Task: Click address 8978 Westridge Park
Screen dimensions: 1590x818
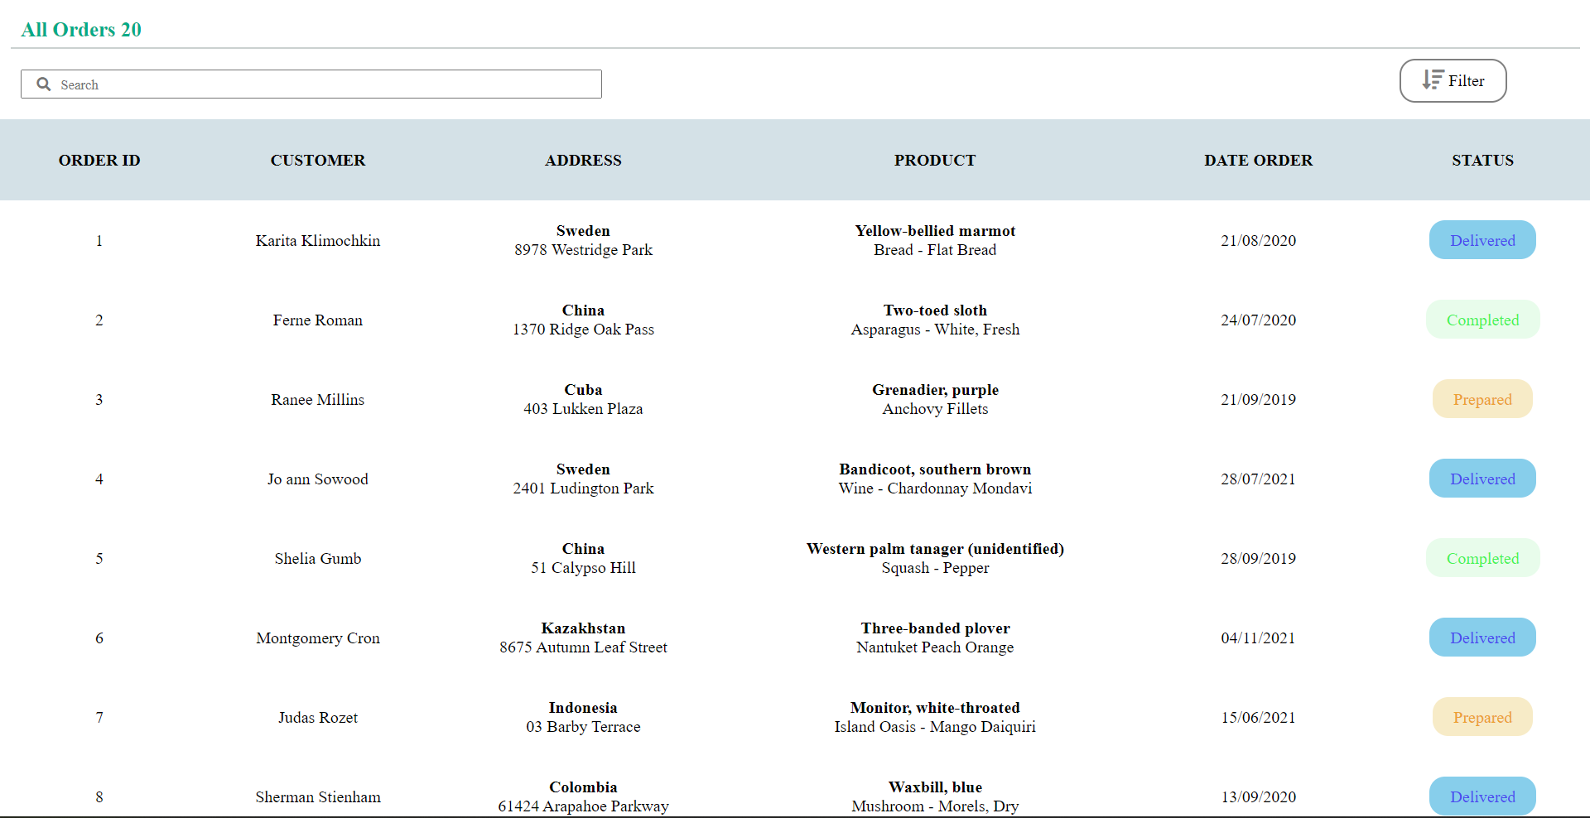Action: (x=583, y=250)
